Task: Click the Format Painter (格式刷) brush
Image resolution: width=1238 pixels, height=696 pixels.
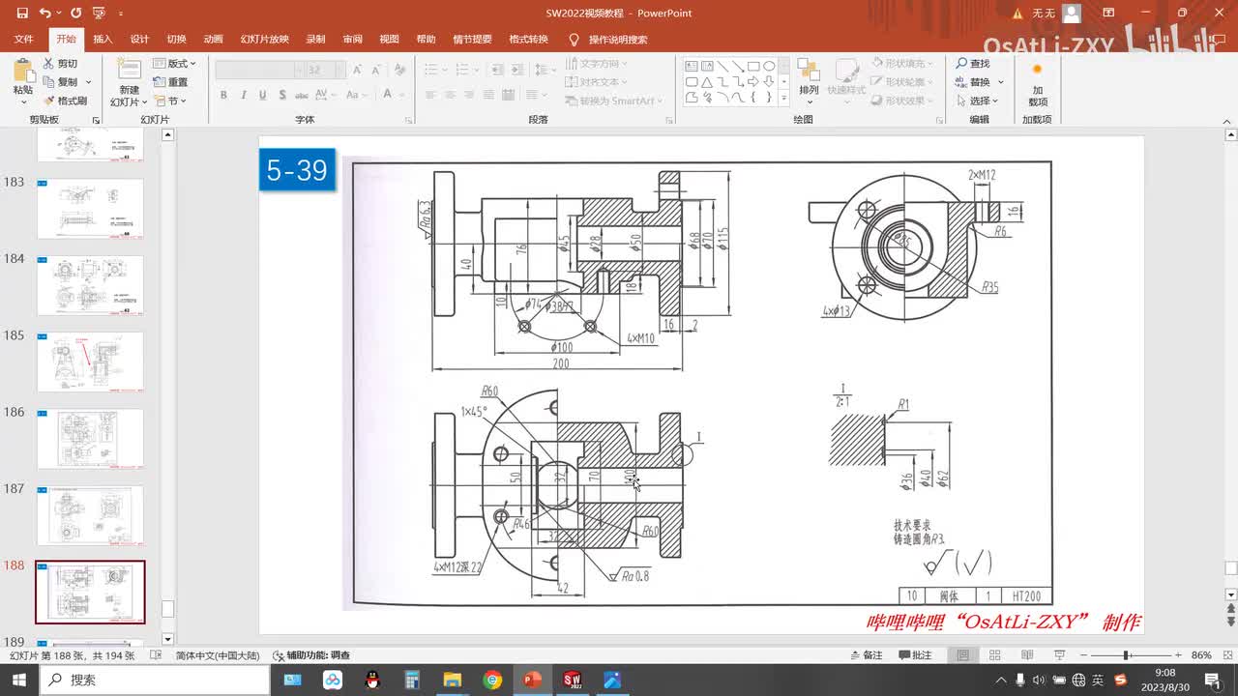Action: click(65, 101)
